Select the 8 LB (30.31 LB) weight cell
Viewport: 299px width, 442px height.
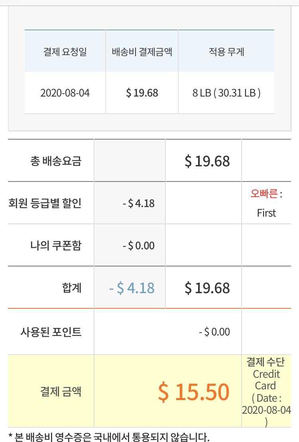tap(226, 93)
